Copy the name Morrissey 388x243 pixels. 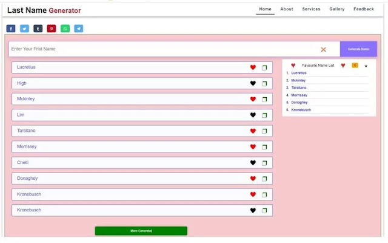[x=264, y=147]
